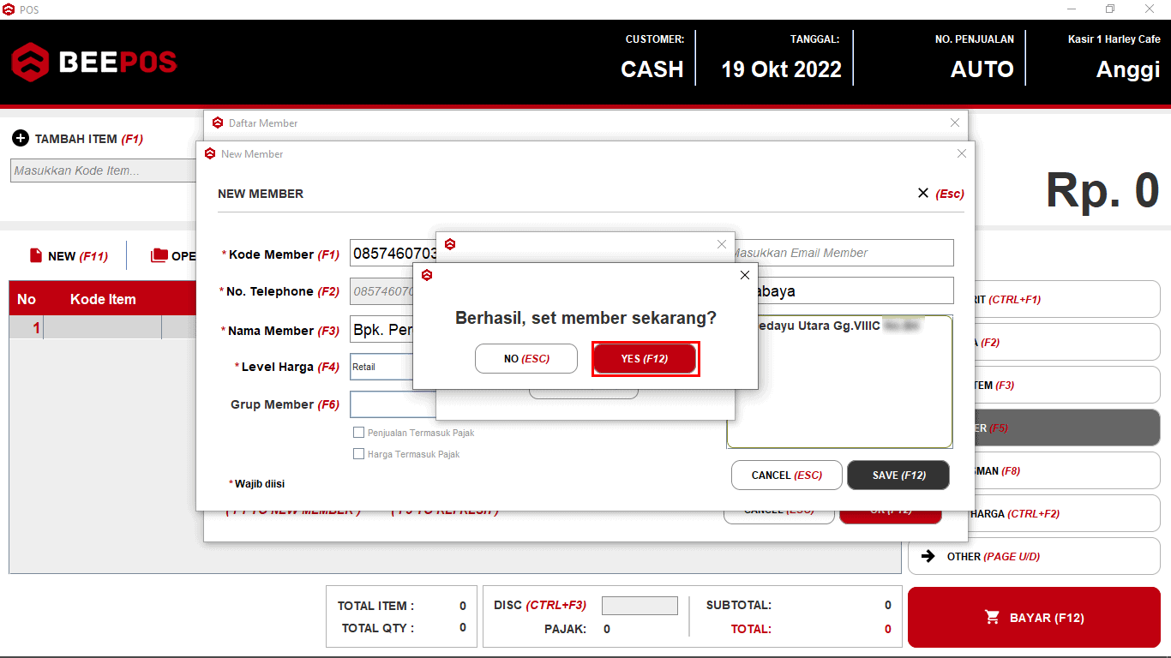Click the BEEPOS logo in header
The image size is (1171, 658).
coord(94,63)
